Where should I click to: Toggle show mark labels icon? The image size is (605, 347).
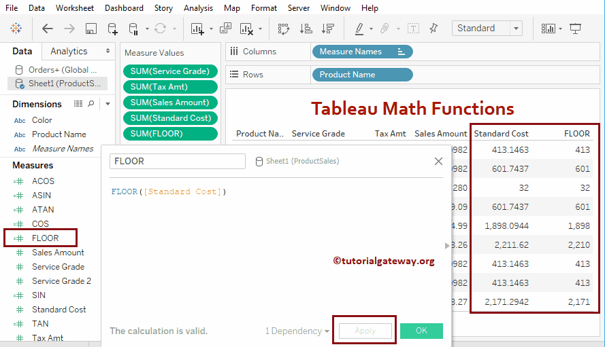coord(413,29)
